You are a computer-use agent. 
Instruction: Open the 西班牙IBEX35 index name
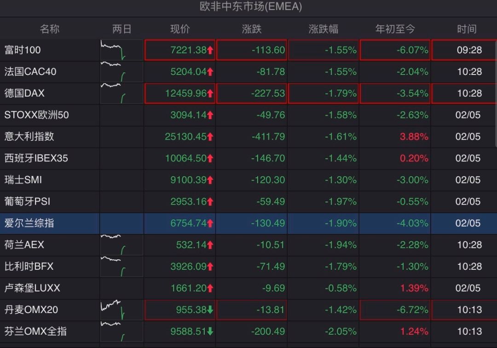pyautogui.click(x=36, y=158)
